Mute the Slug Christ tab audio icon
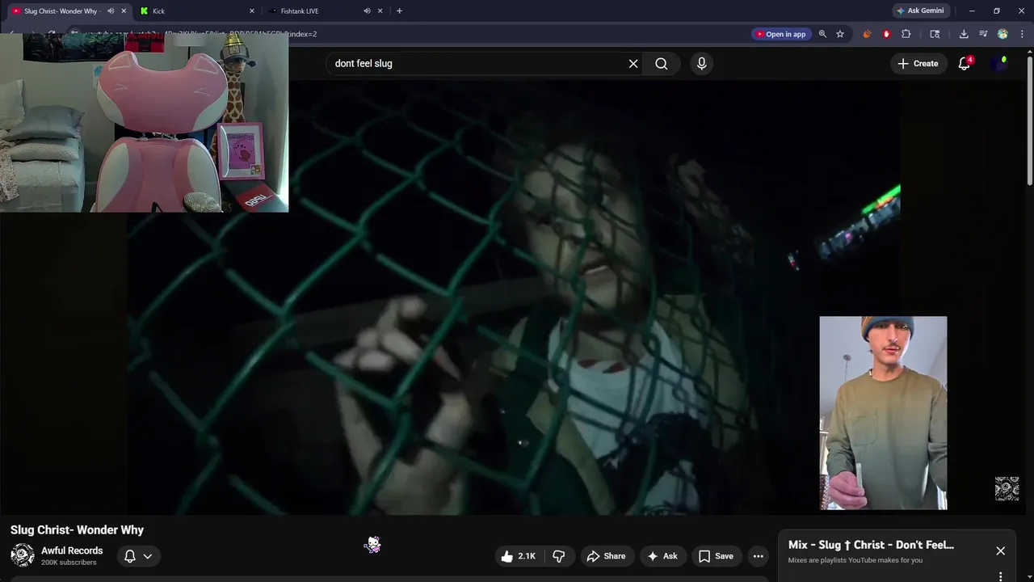Viewport: 1034px width, 582px height. coord(111,11)
